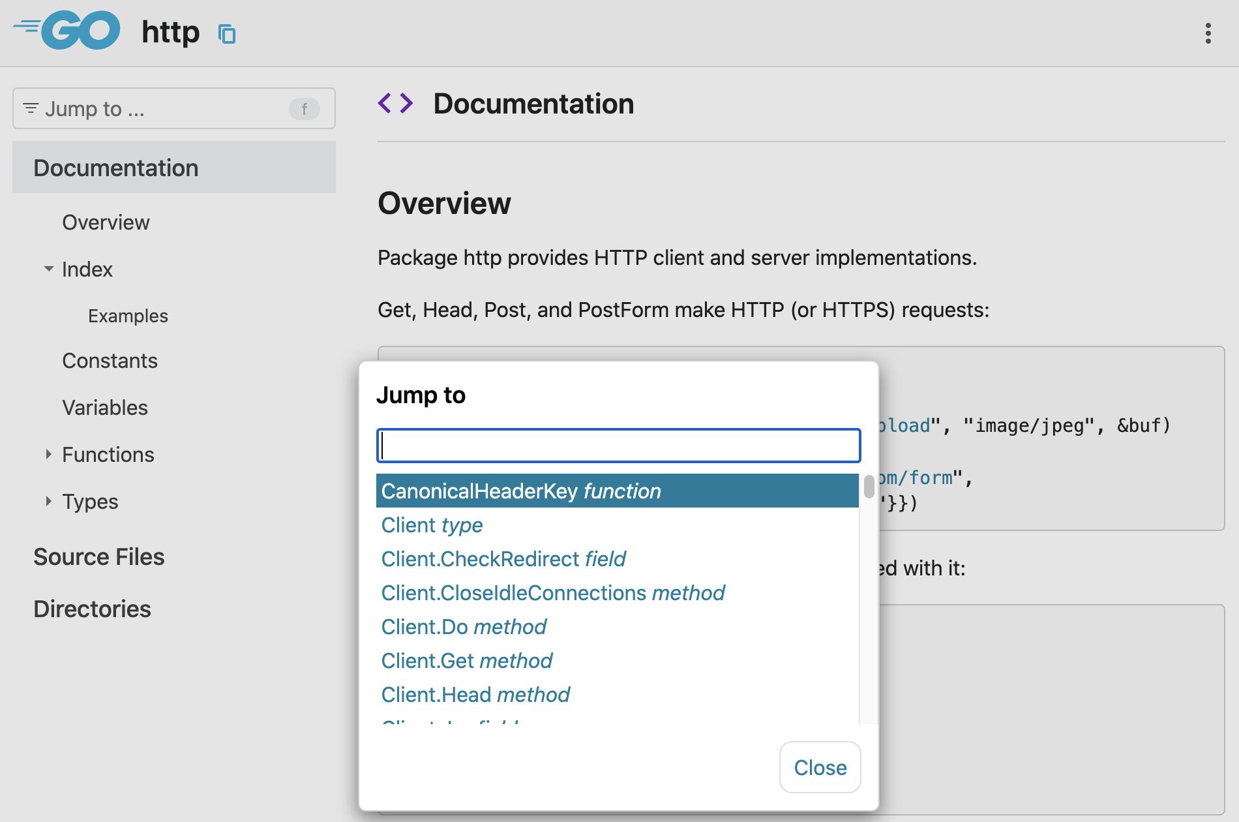Collapse the Index section triangle

48,269
